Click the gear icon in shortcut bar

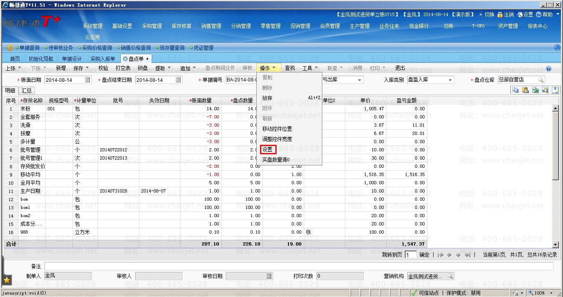[x=10, y=48]
